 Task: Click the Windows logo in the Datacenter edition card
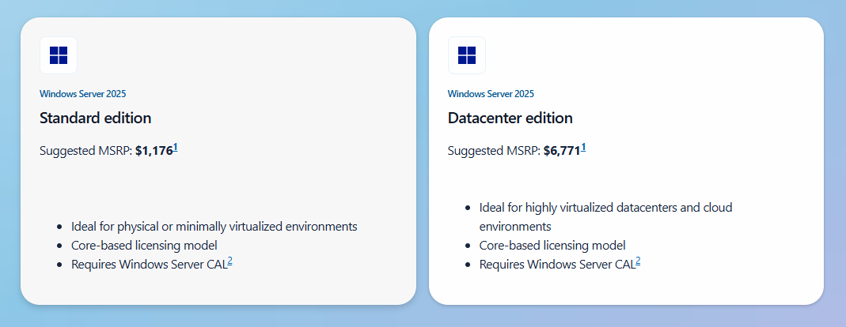tap(467, 55)
